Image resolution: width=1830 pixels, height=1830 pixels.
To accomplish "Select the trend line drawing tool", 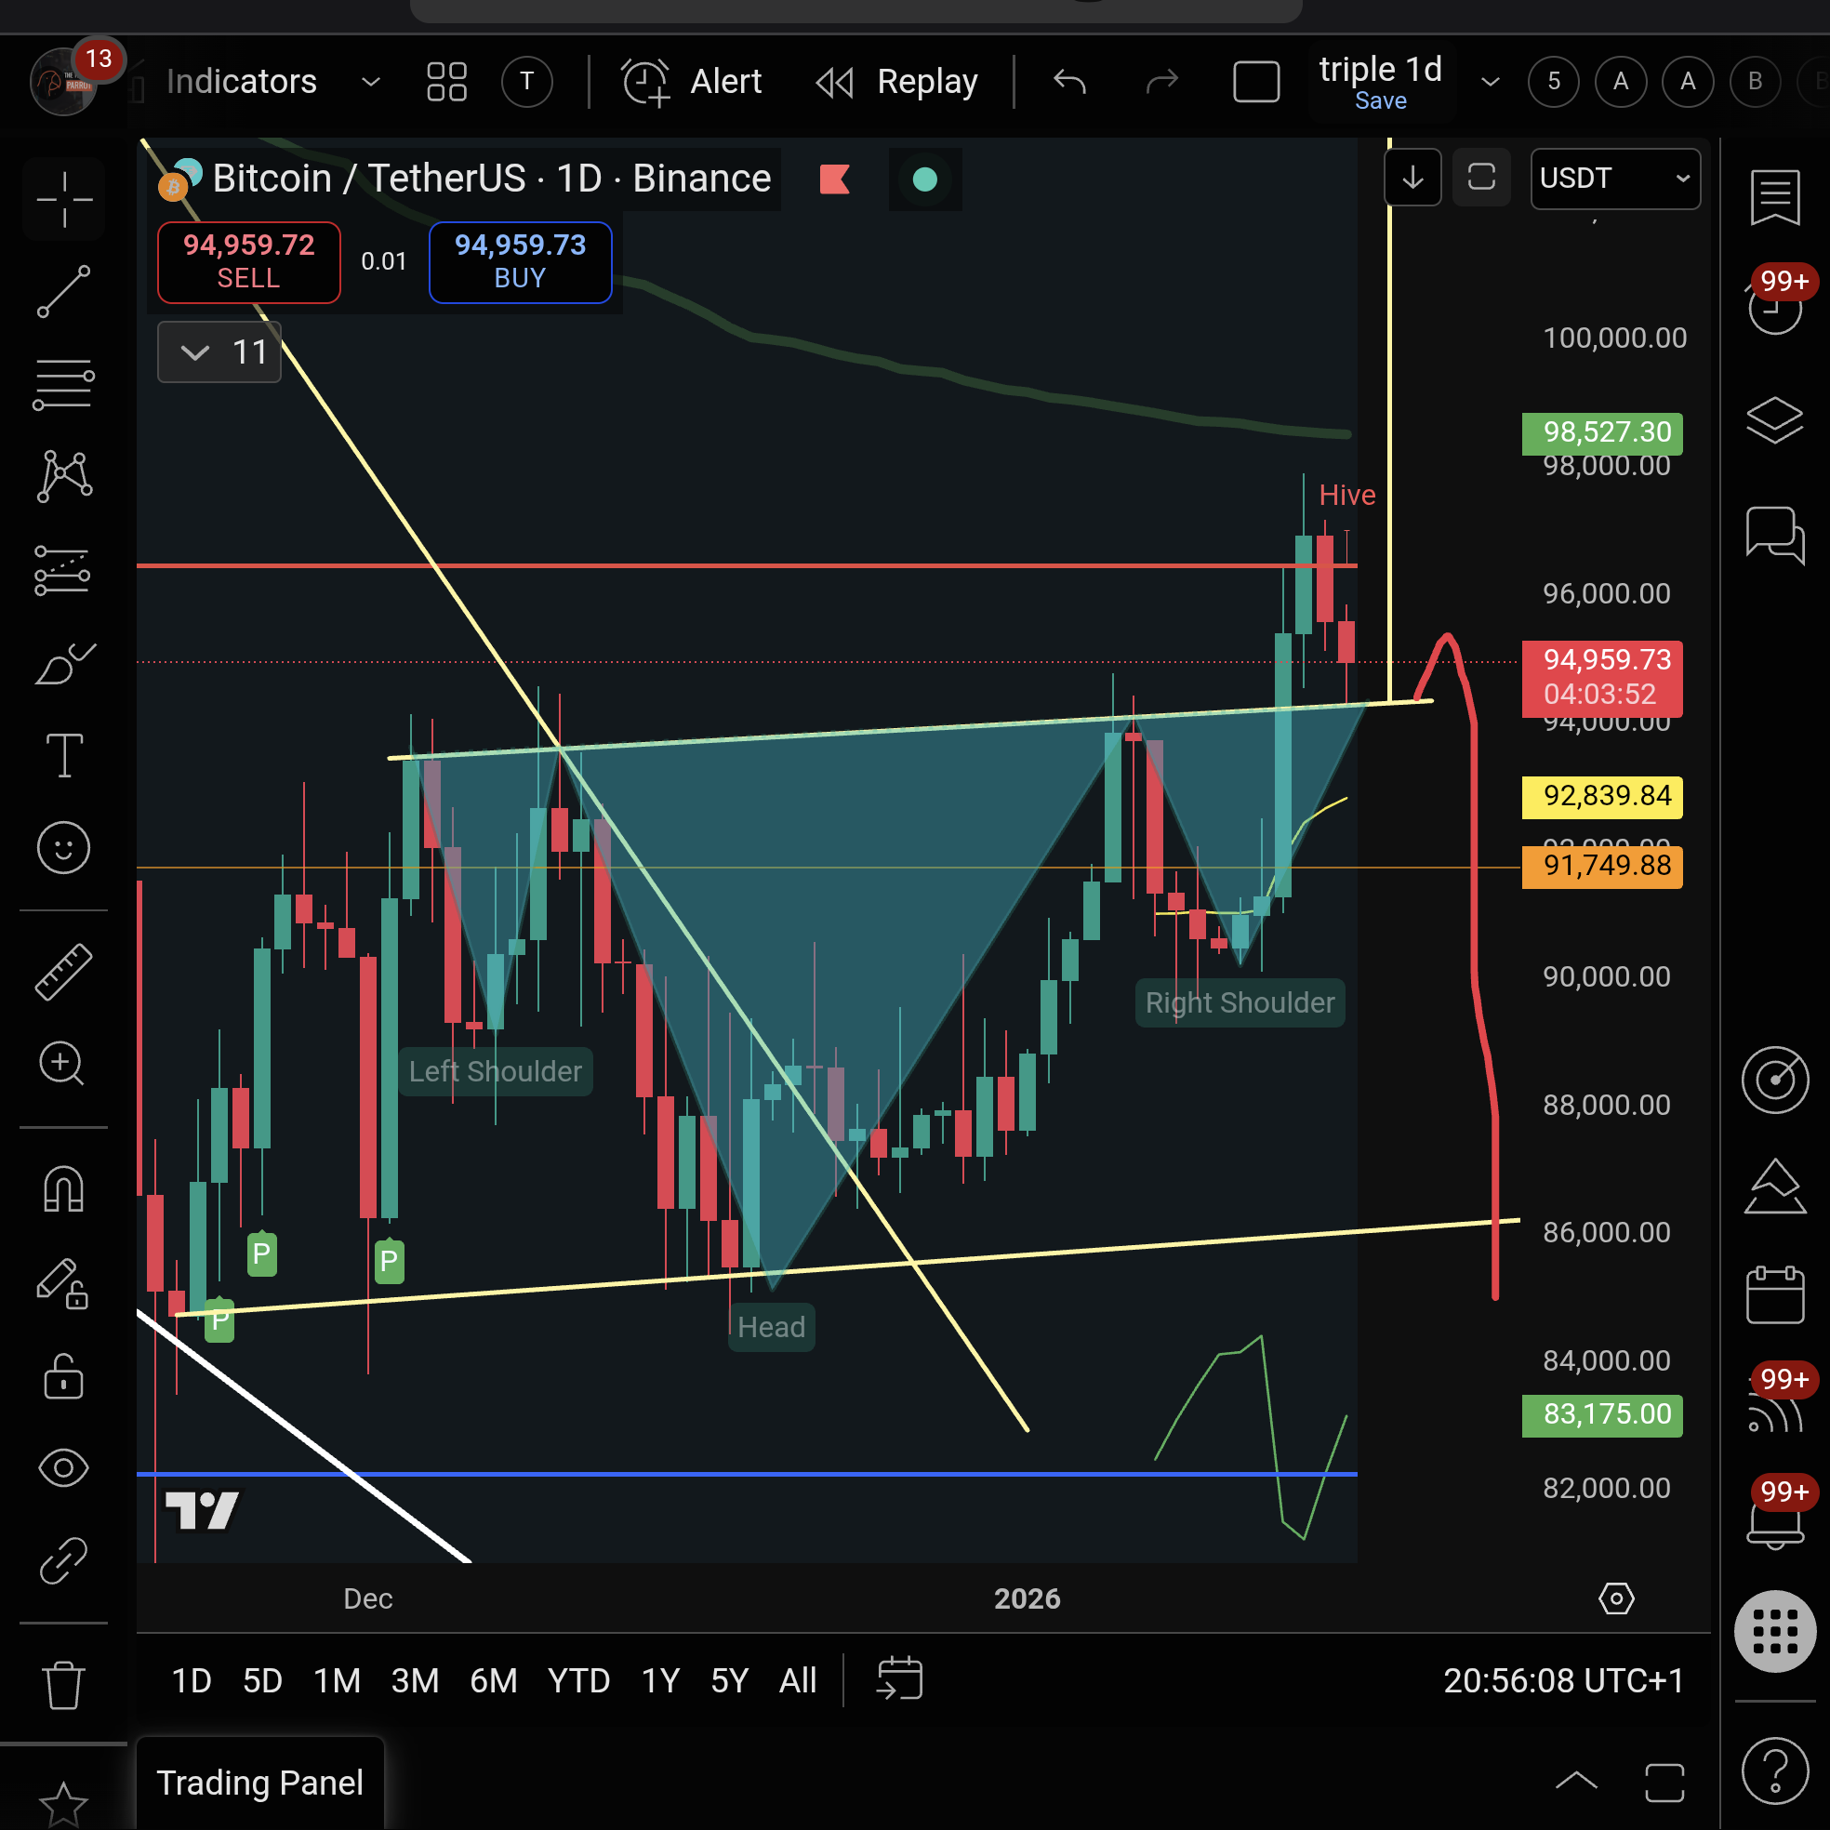I will coord(63,291).
